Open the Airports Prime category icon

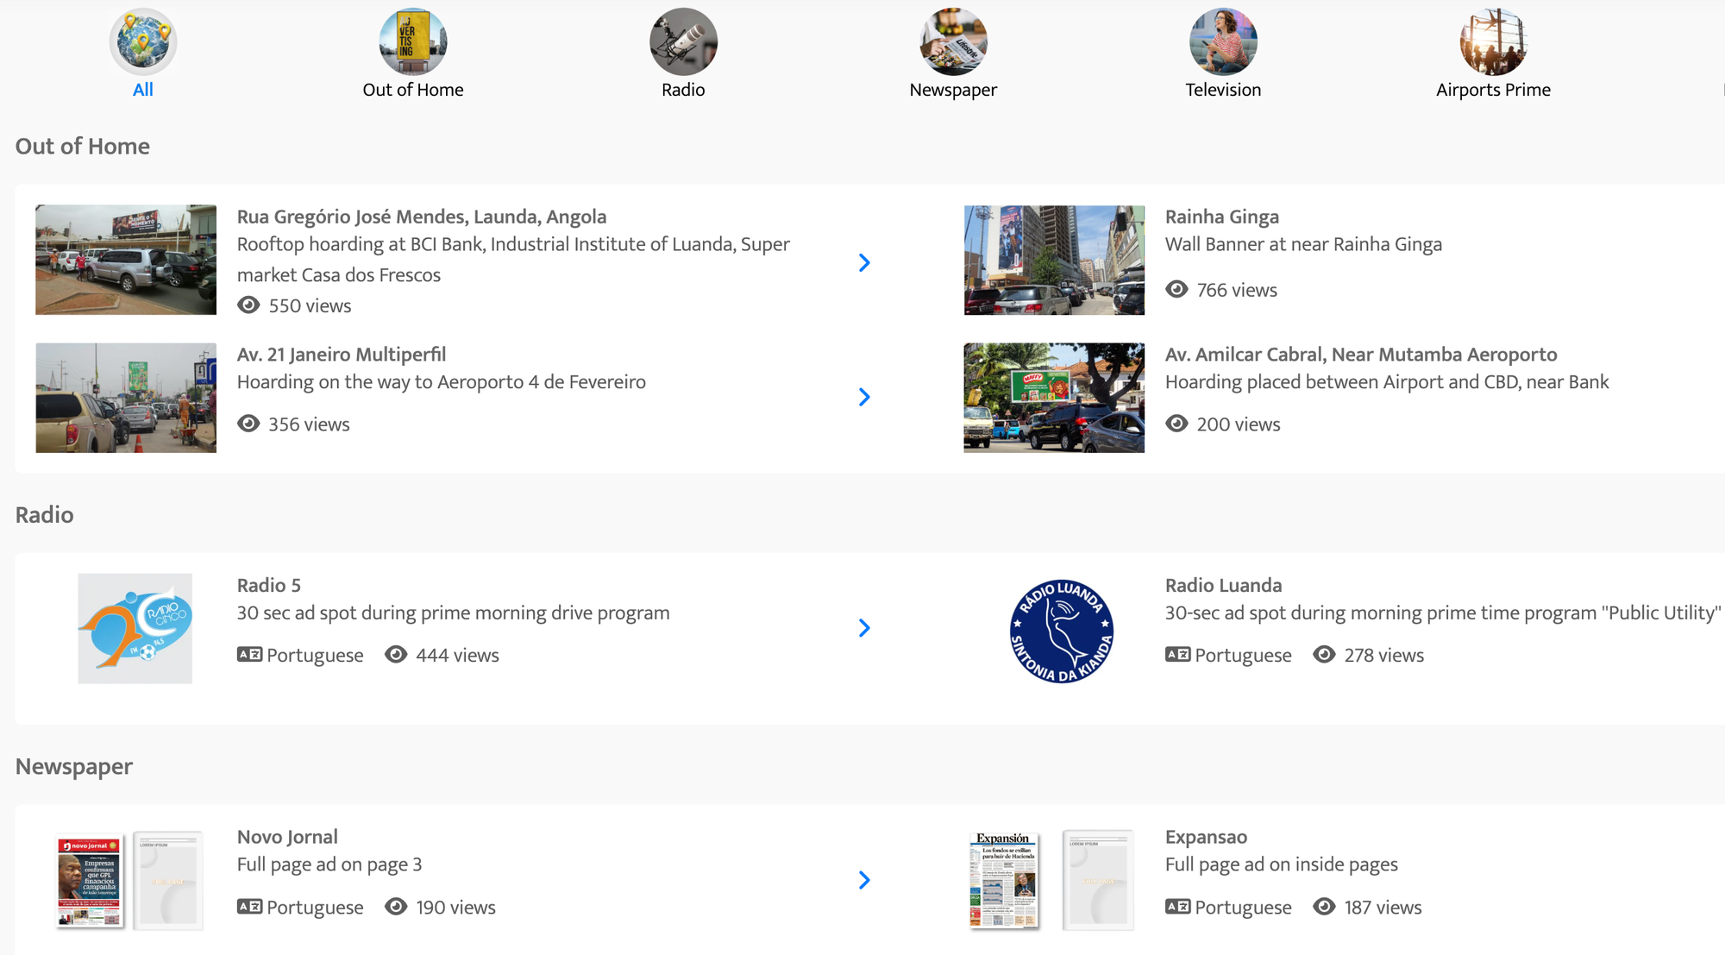(1493, 41)
